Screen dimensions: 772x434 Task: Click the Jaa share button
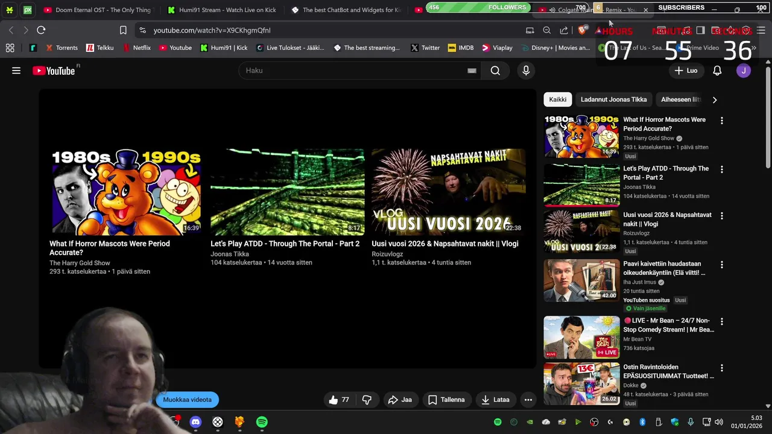[400, 400]
